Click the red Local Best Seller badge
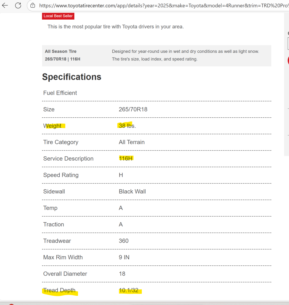 click(x=58, y=16)
